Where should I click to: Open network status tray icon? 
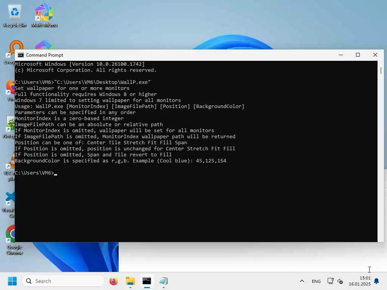[330, 281]
